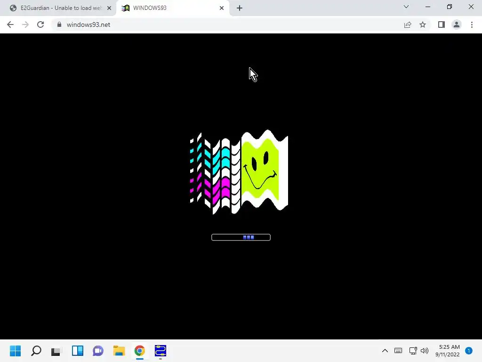Image resolution: width=482 pixels, height=362 pixels.
Task: Open the volume tray icon
Action: click(x=425, y=351)
